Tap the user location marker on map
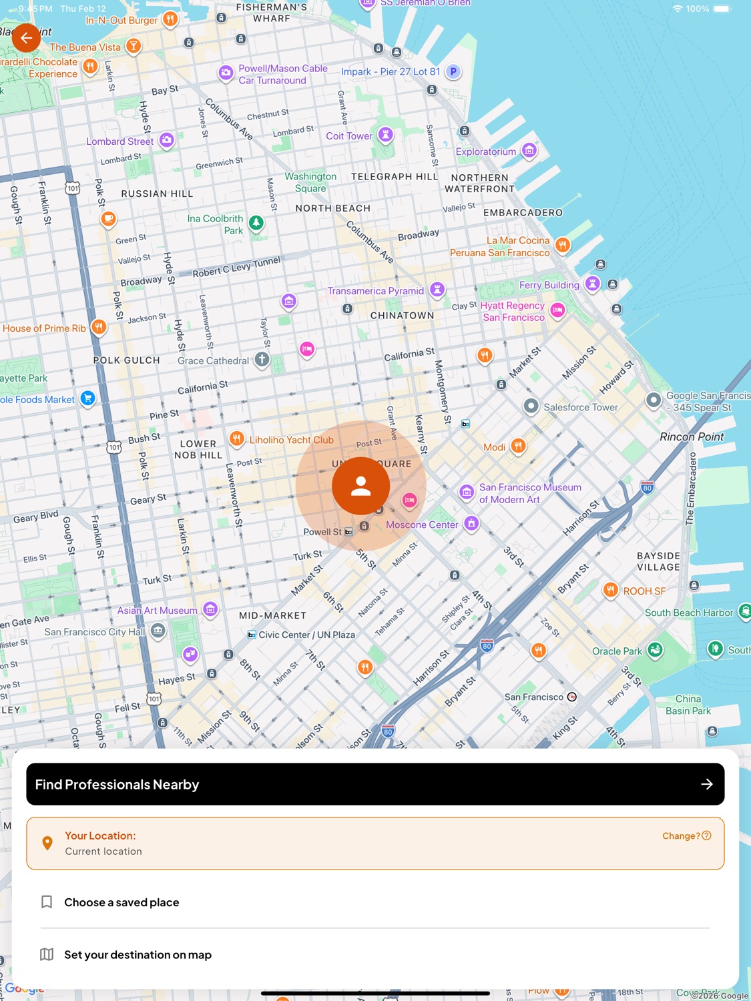The width and height of the screenshot is (751, 1001). (360, 485)
